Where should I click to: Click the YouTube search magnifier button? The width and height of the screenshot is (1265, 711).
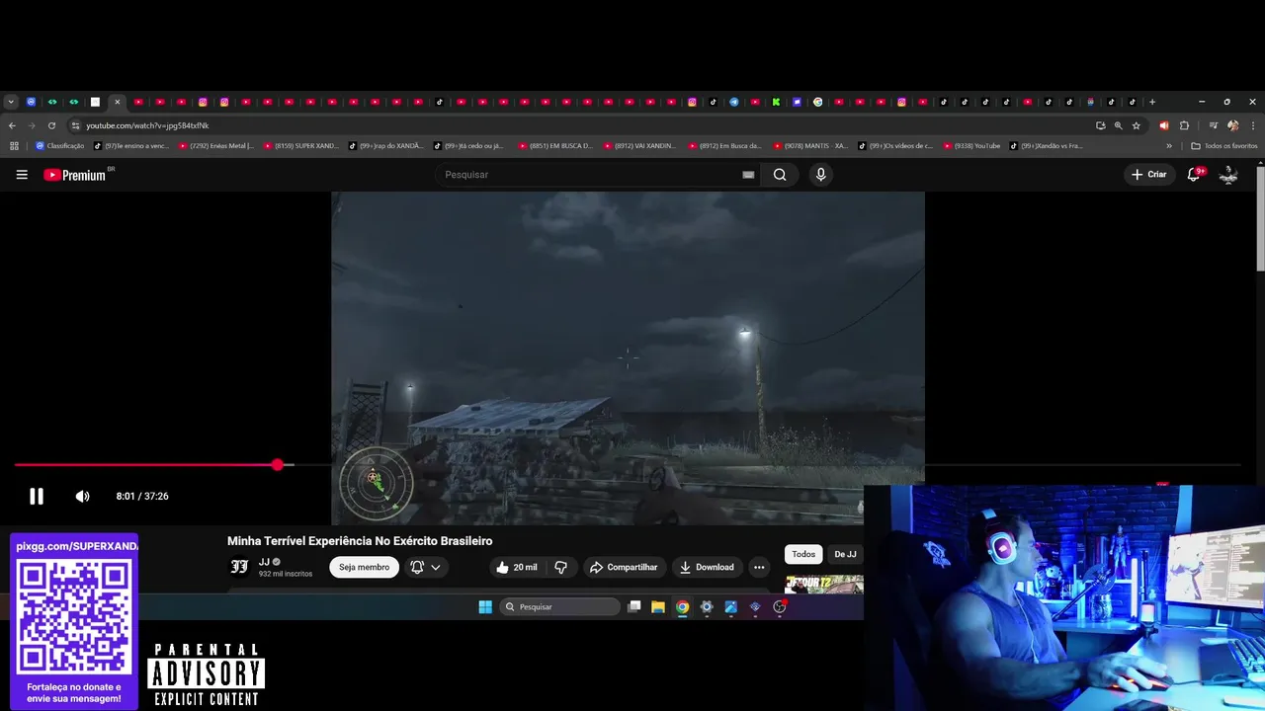pyautogui.click(x=780, y=175)
